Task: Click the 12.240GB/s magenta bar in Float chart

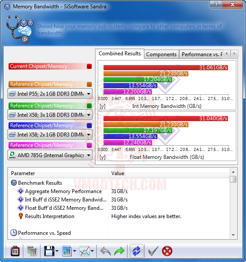Action: [128, 143]
